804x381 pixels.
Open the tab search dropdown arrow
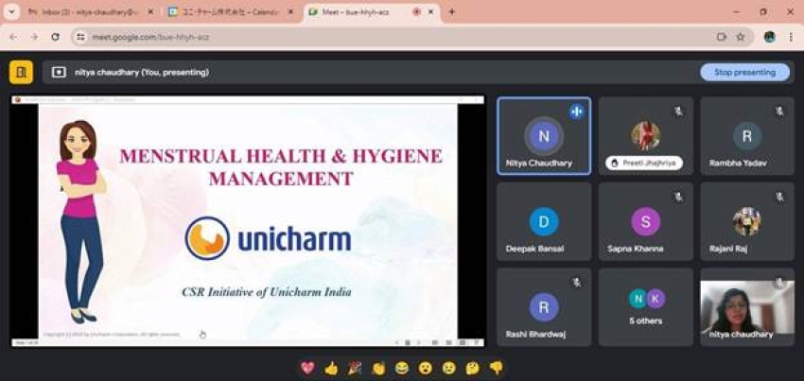coord(11,11)
